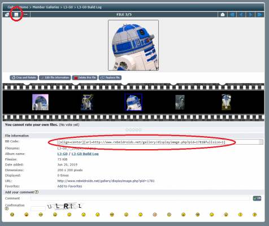Jump to the first file arrow
This screenshot has width=269, height=226.
point(232,15)
